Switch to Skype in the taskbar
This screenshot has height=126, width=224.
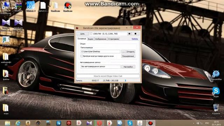point(130,123)
